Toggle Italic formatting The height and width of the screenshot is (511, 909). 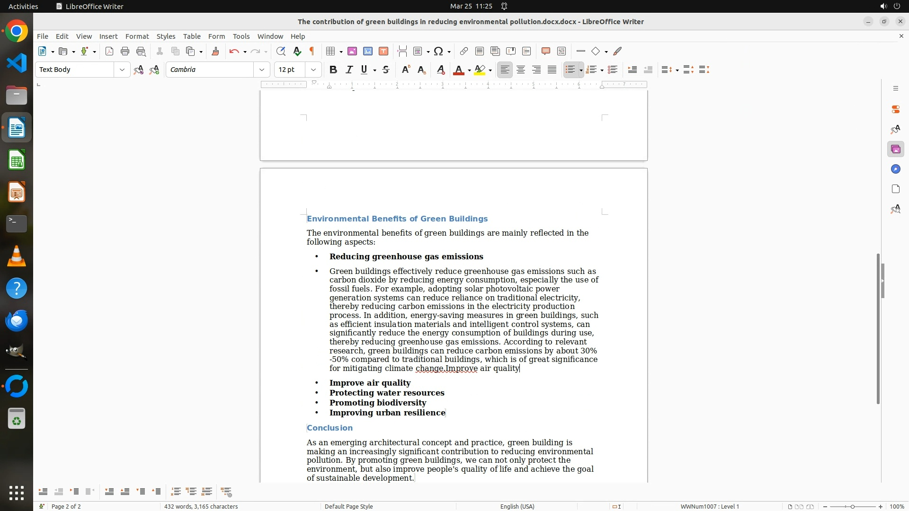349,70
